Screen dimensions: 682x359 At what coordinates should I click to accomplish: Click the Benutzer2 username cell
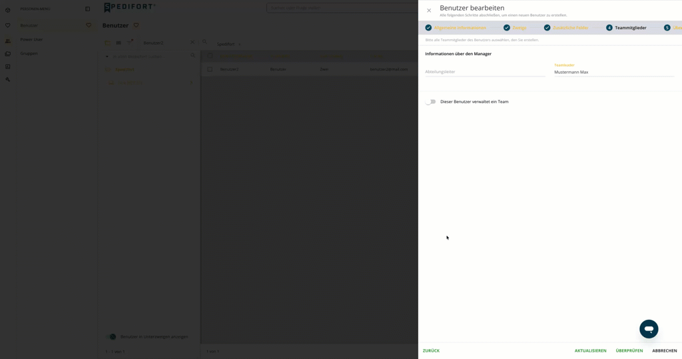(229, 69)
